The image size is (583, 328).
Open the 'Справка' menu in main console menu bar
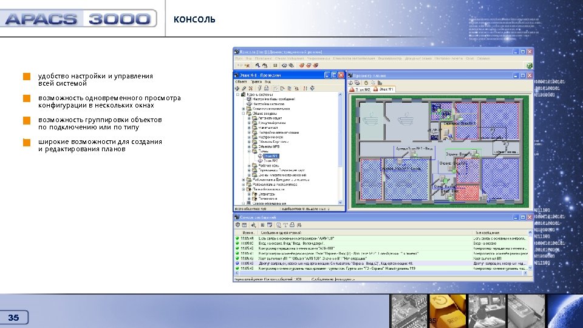[x=483, y=58]
